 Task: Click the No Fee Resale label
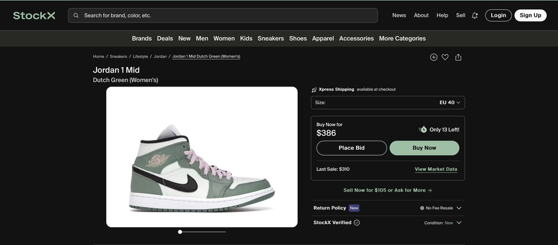439,208
